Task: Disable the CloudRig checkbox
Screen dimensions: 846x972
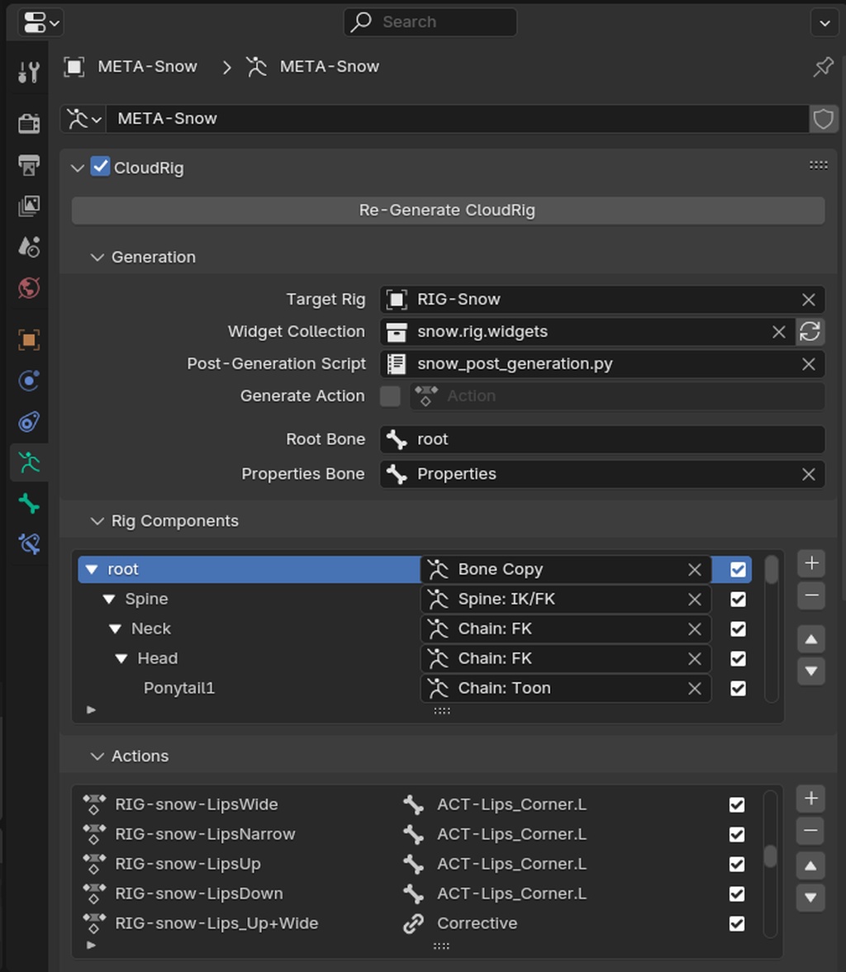Action: point(100,168)
